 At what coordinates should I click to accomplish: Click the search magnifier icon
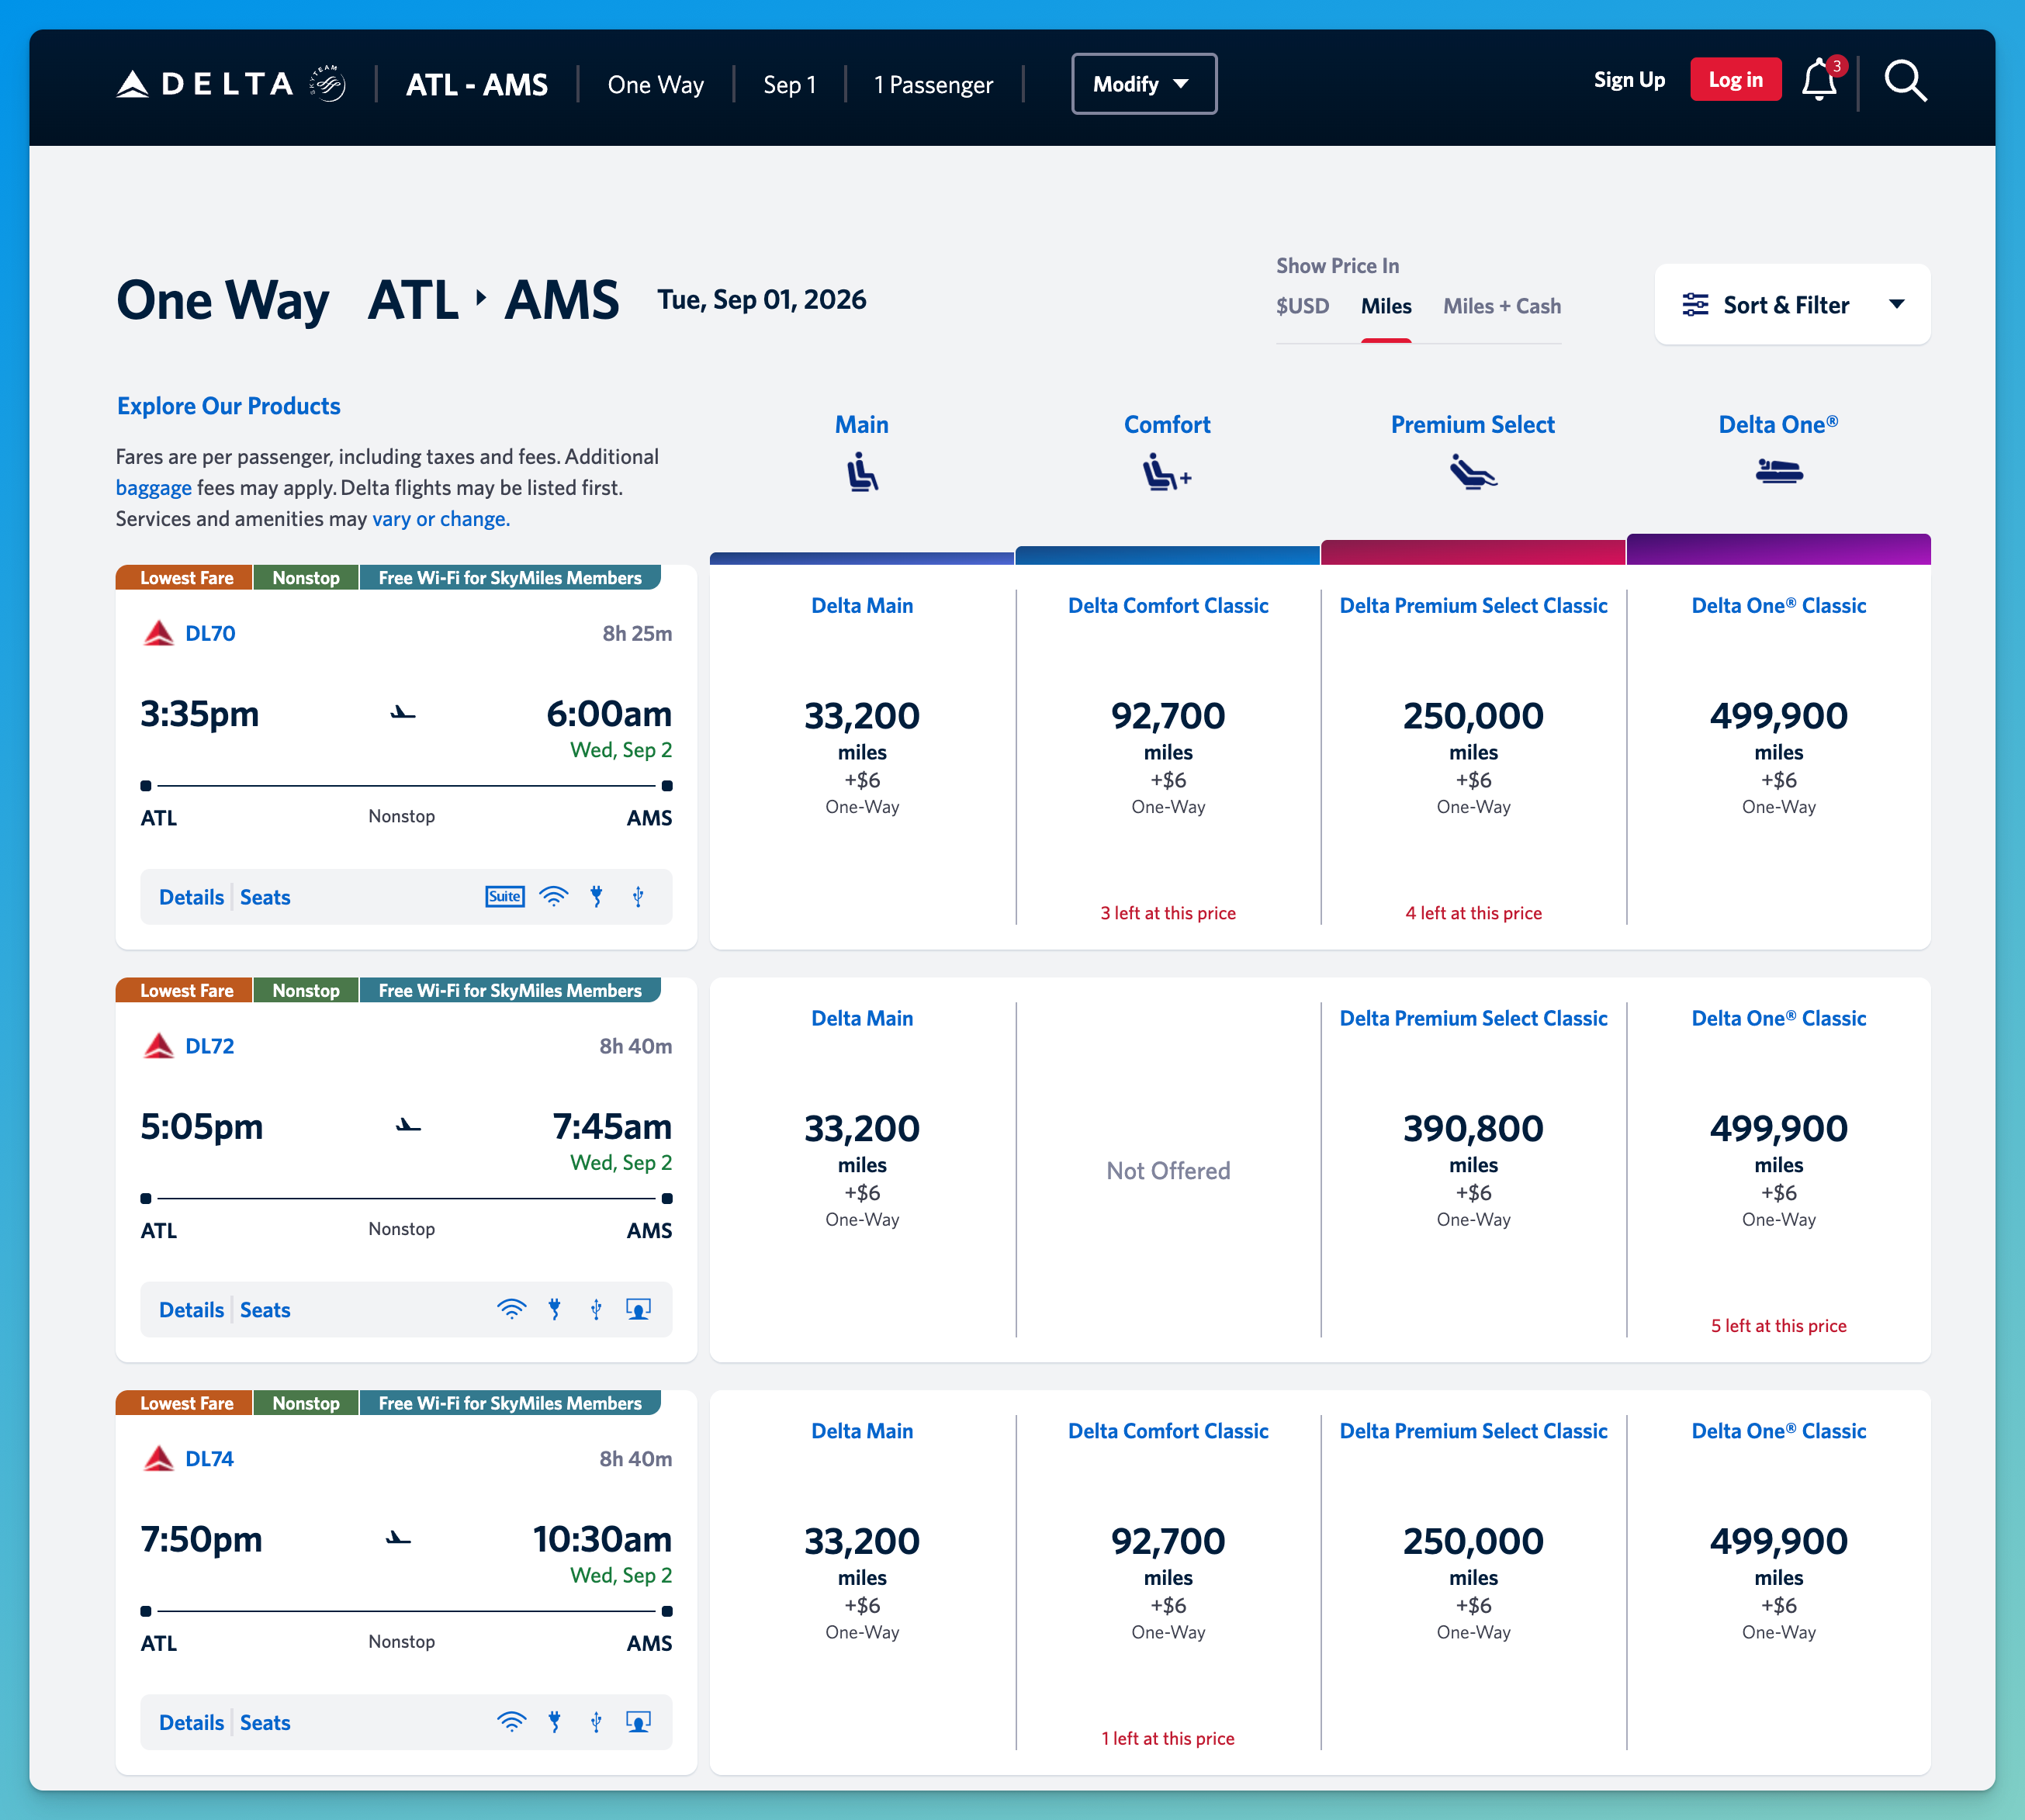[1905, 81]
